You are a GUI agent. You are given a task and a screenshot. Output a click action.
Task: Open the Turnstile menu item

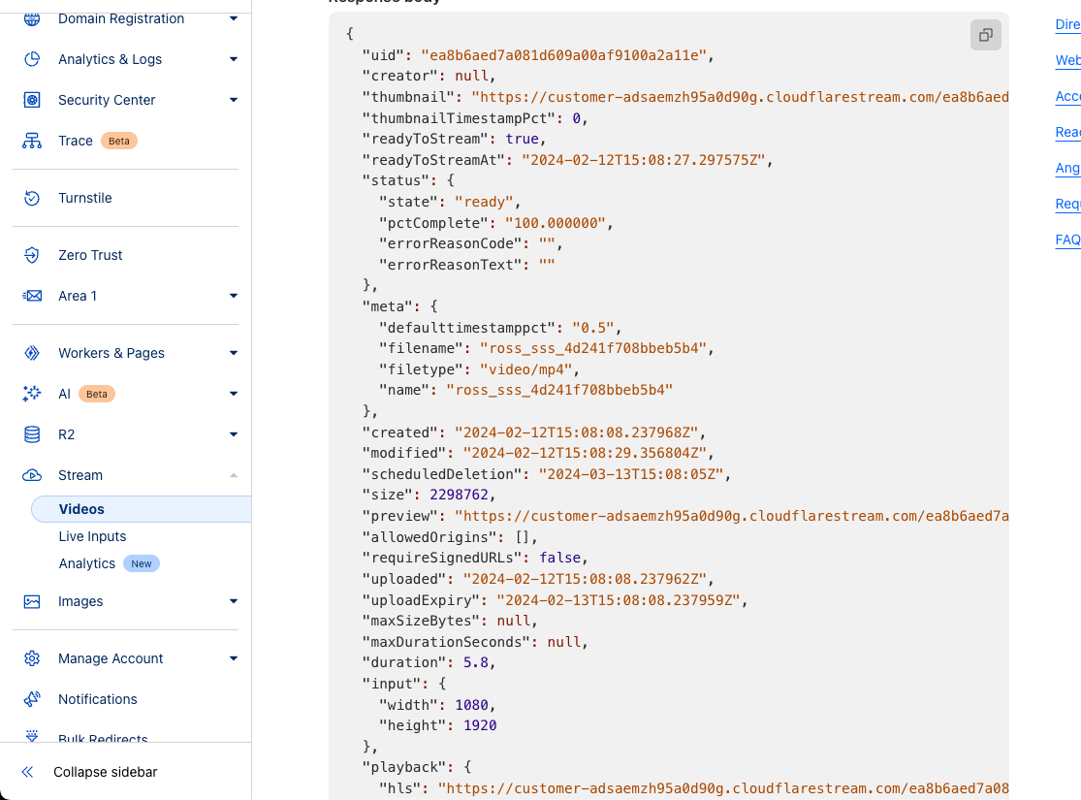point(84,198)
